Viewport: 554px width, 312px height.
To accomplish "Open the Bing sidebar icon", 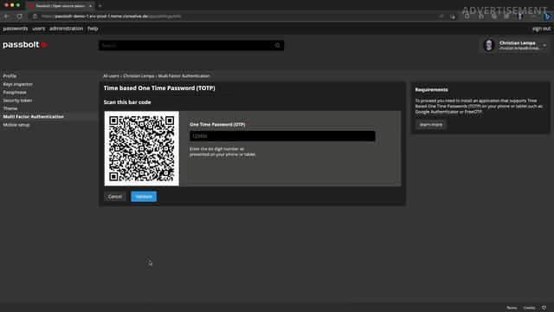I will (x=547, y=16).
